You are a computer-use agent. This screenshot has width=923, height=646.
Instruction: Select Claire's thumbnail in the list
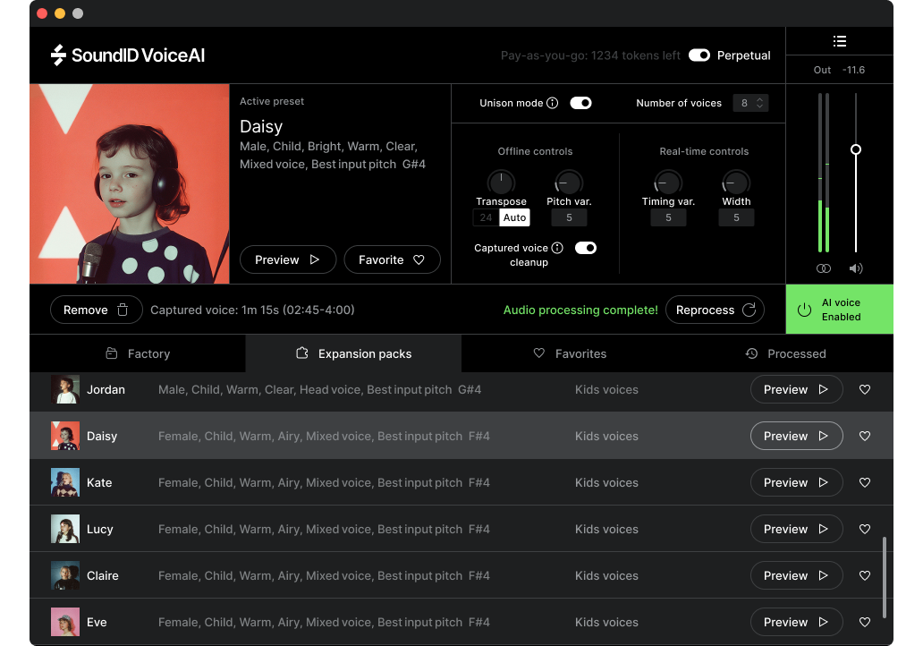64,576
